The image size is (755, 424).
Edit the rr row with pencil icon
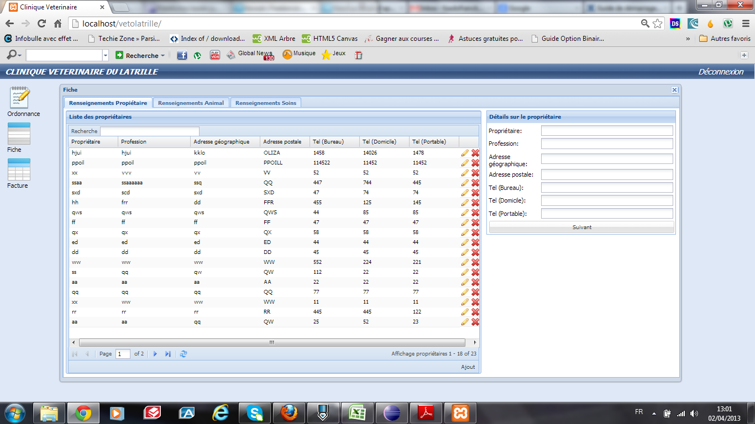pos(465,312)
